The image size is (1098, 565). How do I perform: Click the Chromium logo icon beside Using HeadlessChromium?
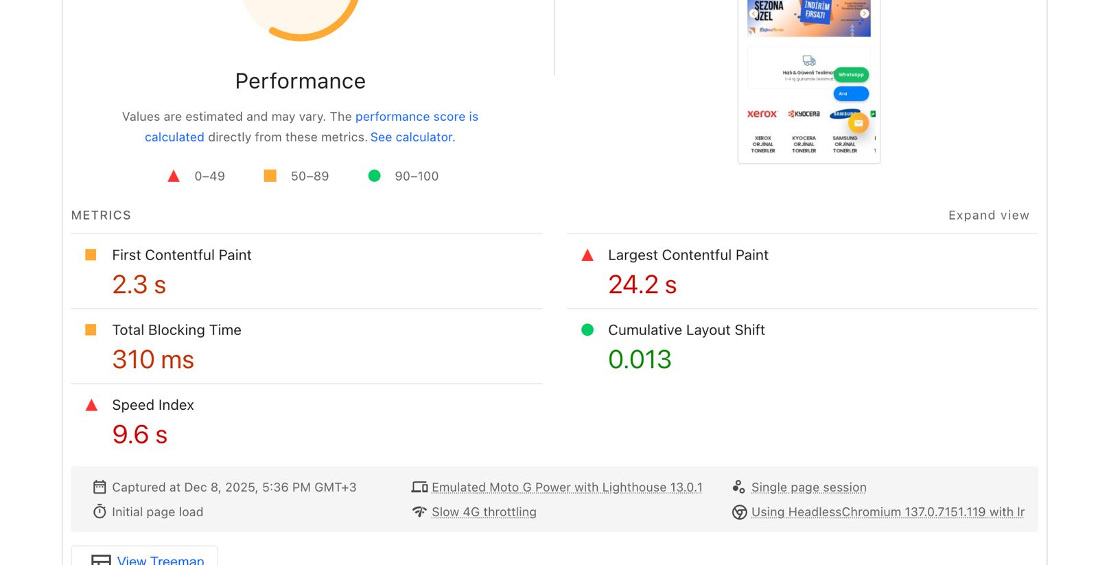[x=739, y=512]
